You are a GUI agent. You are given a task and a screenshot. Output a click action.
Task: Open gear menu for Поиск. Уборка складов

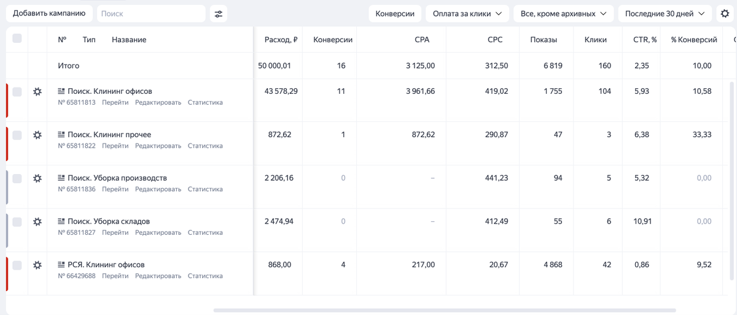coord(37,221)
